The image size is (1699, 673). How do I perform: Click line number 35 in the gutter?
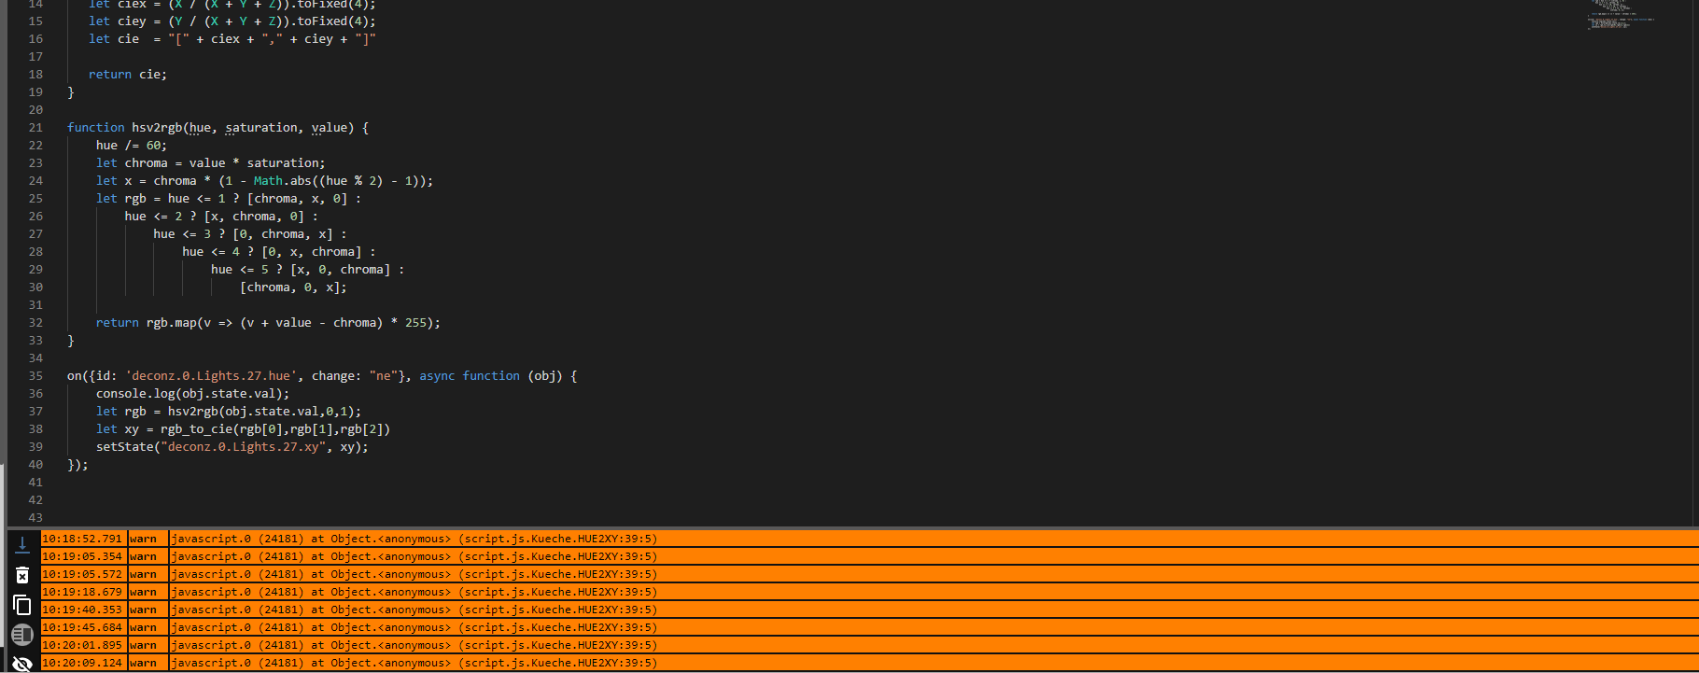click(x=35, y=376)
